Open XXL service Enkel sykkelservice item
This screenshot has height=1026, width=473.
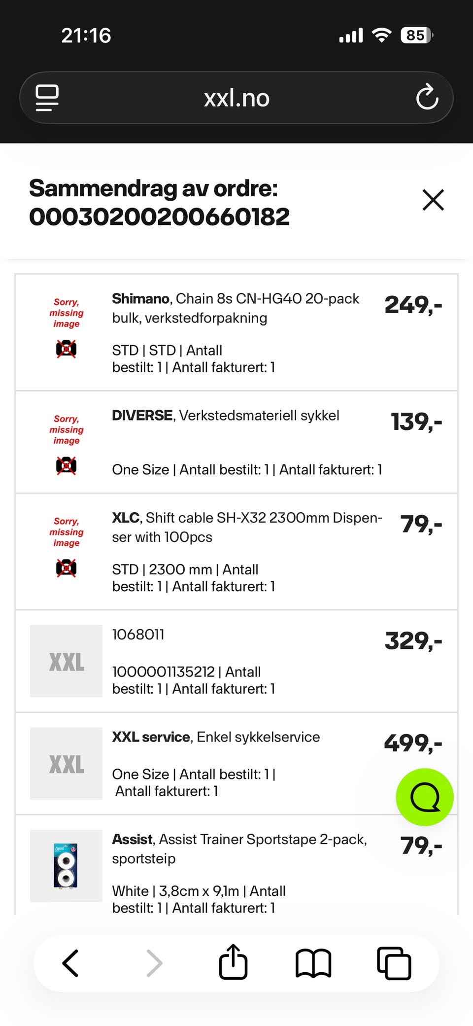216,737
